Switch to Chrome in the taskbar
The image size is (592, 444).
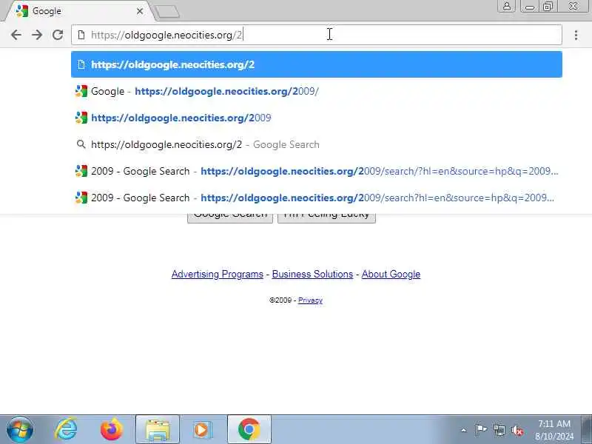(x=249, y=430)
